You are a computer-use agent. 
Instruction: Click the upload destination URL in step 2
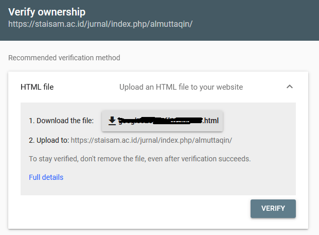pyautogui.click(x=151, y=140)
